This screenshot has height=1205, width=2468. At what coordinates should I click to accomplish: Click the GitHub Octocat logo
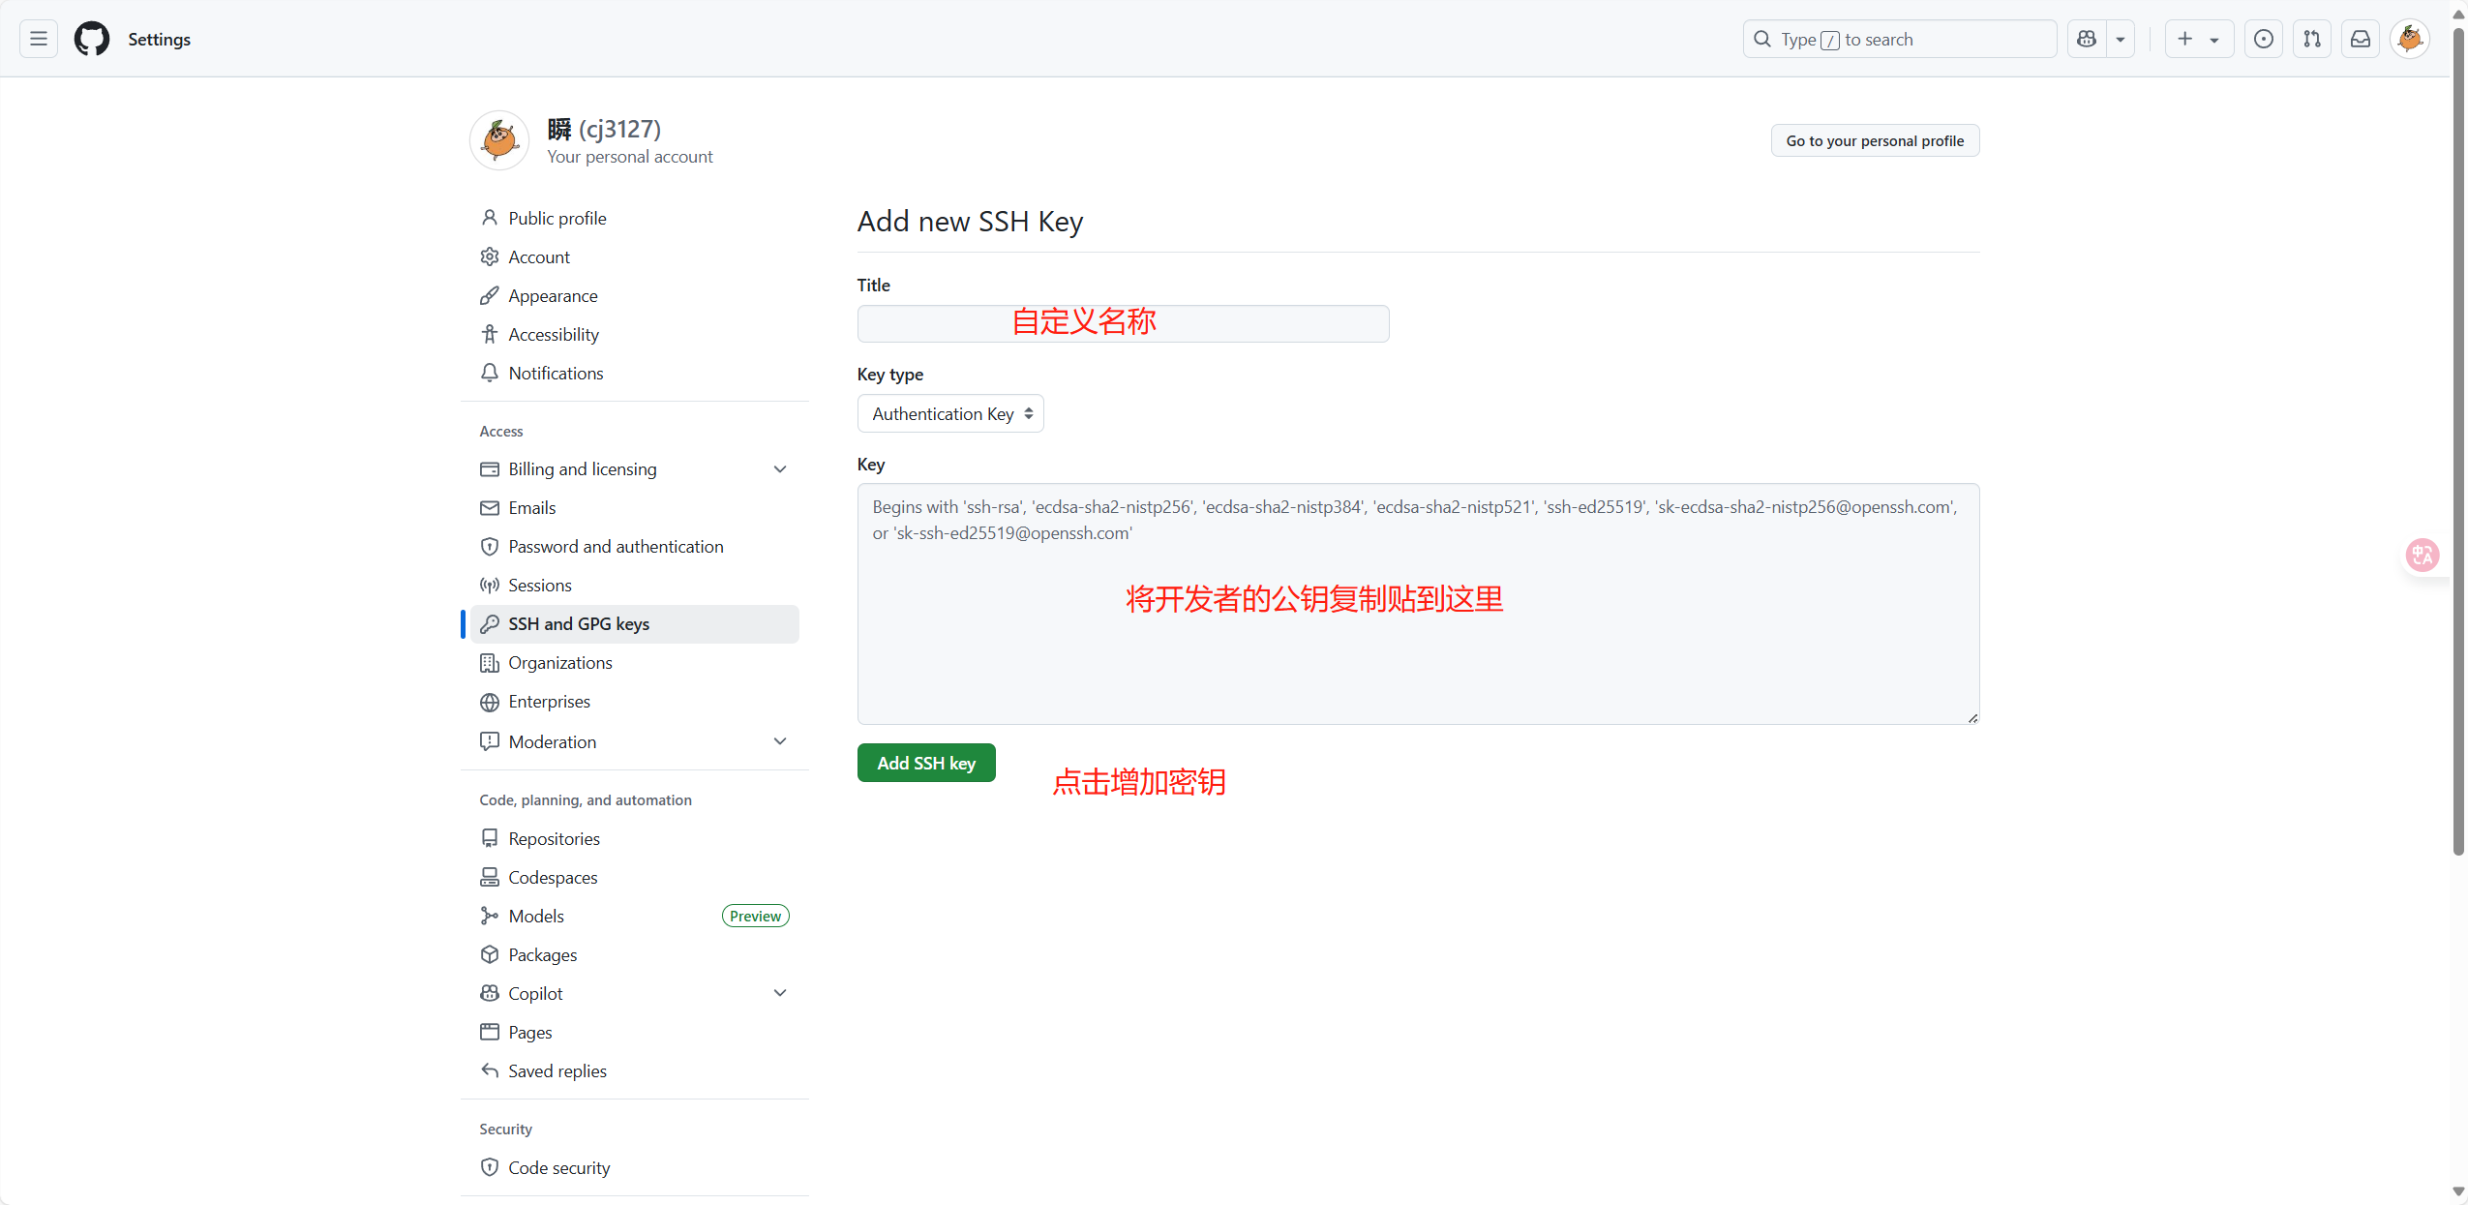tap(92, 39)
